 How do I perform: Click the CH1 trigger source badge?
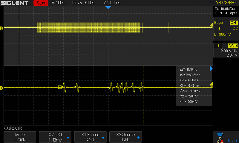pyautogui.click(x=234, y=23)
